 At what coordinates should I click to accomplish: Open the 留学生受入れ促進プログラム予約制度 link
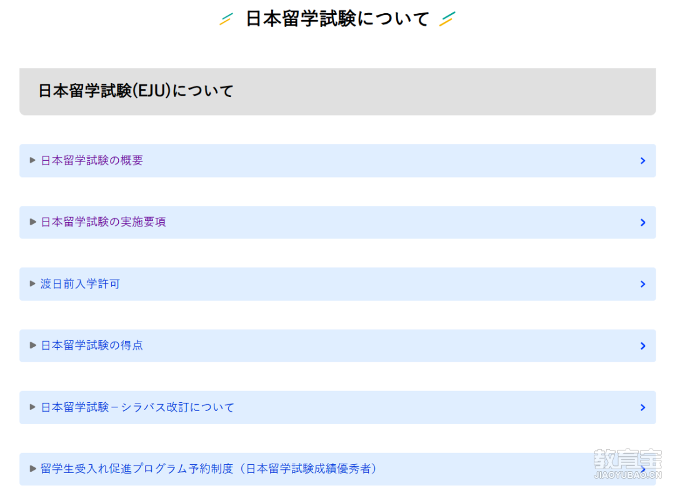coord(209,469)
